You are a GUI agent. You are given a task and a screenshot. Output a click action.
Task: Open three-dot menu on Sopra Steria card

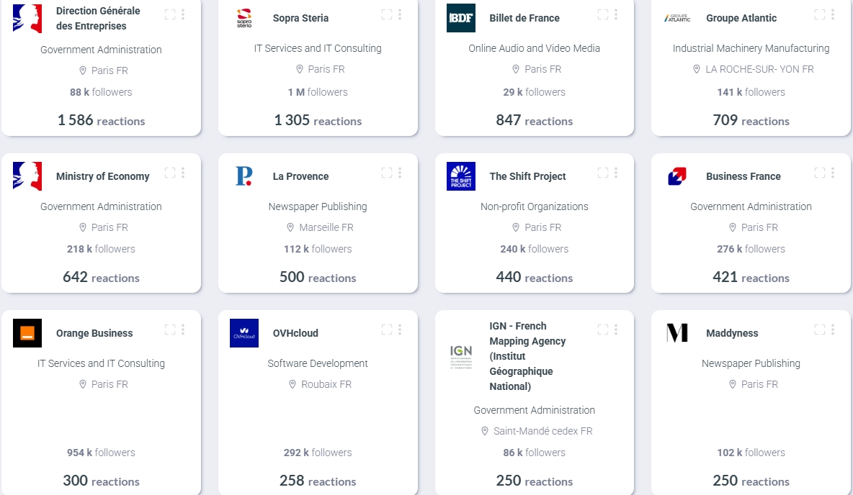pos(400,14)
